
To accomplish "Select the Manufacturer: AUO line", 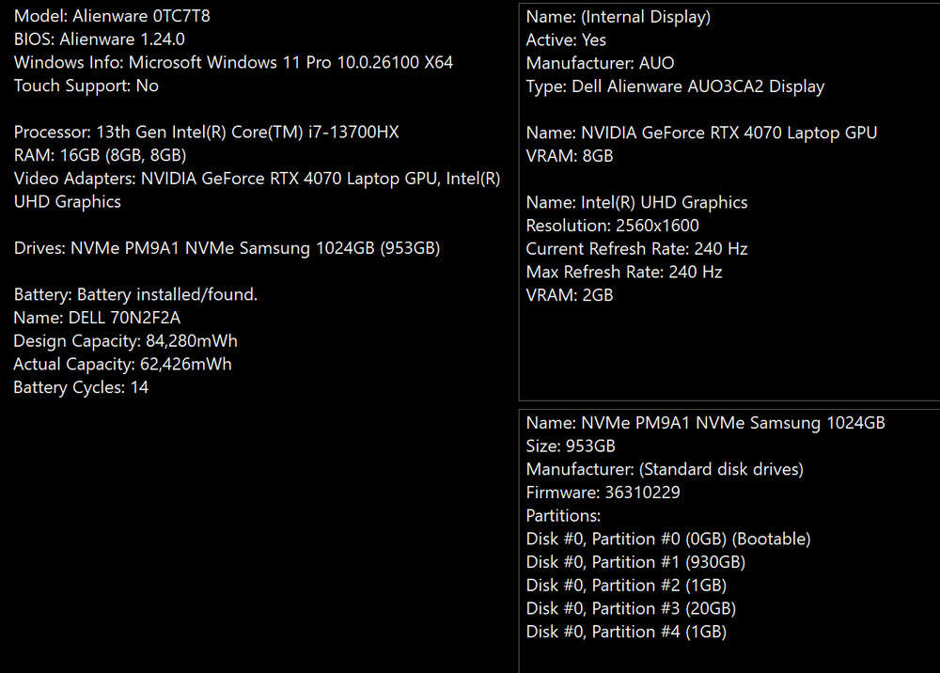I will (600, 63).
